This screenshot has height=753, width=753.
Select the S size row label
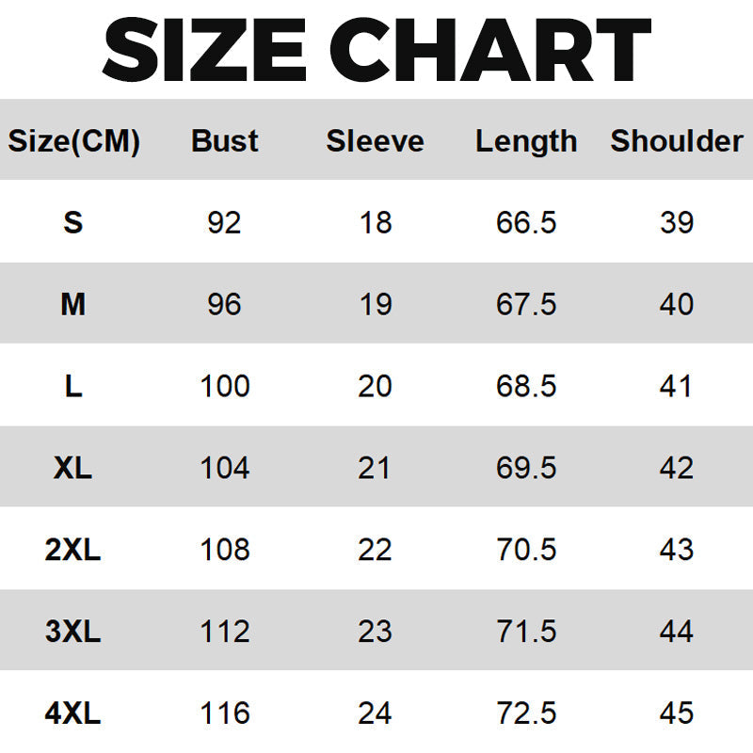click(x=73, y=223)
